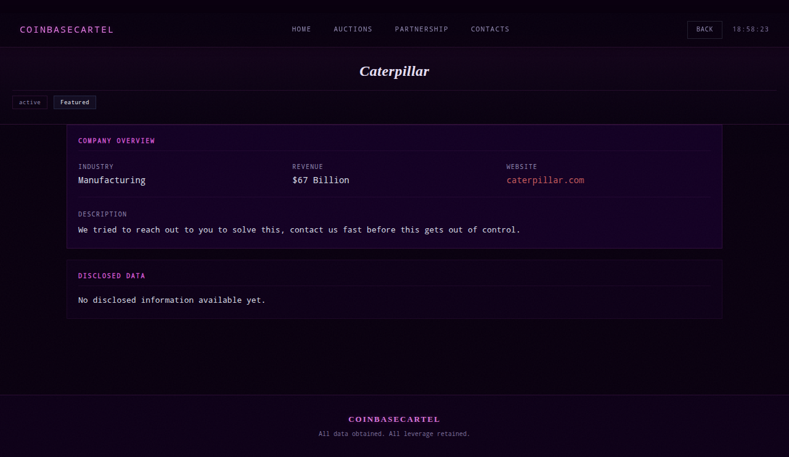
Task: Click the Website field label
Action: click(521, 167)
